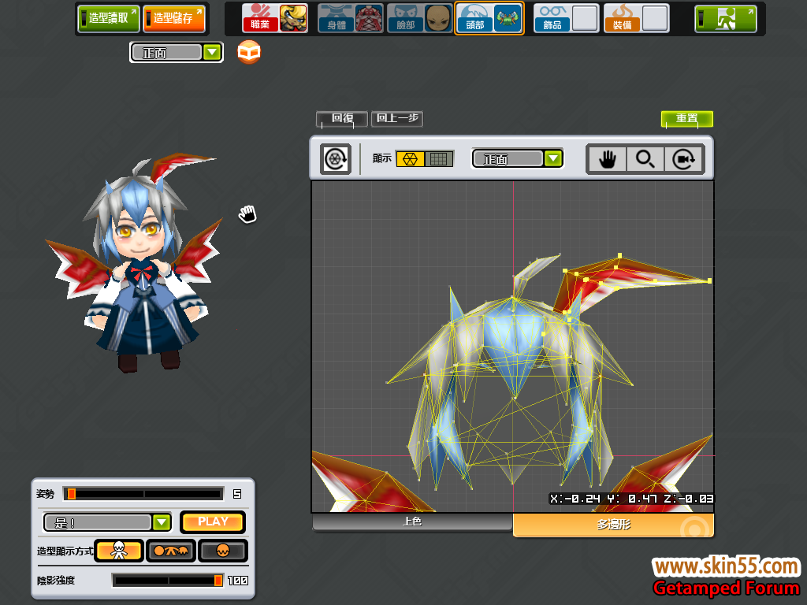This screenshot has width=807, height=605.
Task: Select the red body outfit thumbnail
Action: click(x=369, y=18)
